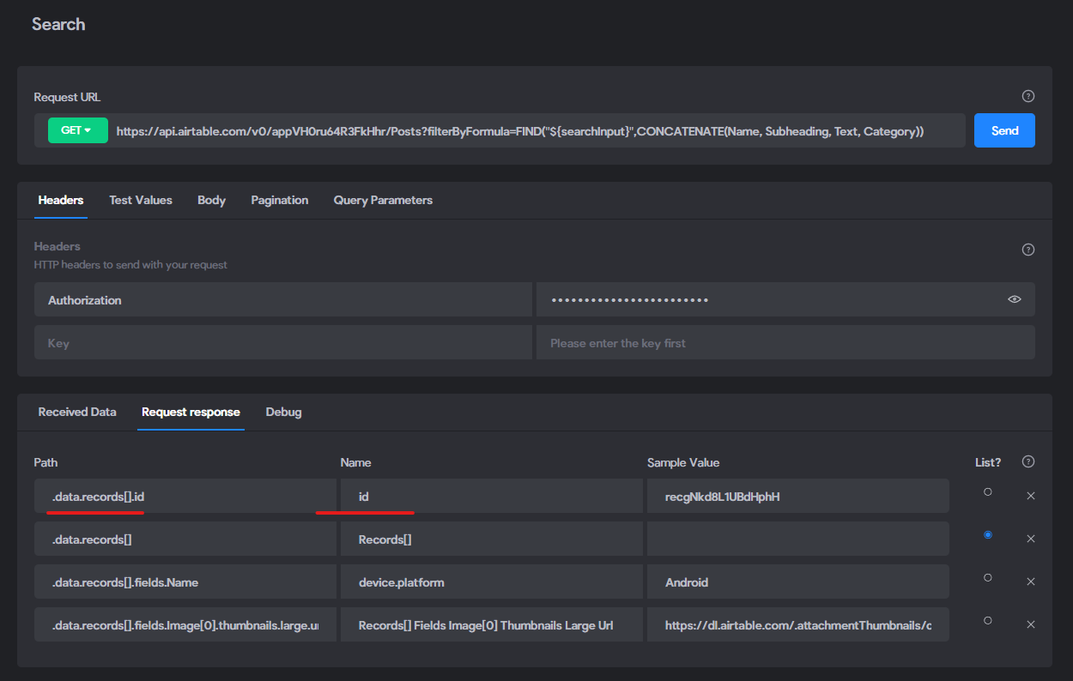This screenshot has height=681, width=1073.
Task: Mark the Thumbnails Large Url row as list
Action: [x=988, y=620]
